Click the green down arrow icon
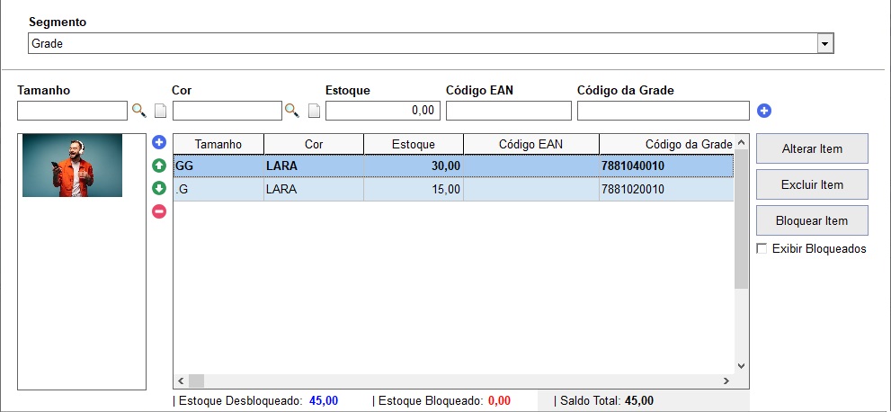891x412 pixels. [x=159, y=188]
